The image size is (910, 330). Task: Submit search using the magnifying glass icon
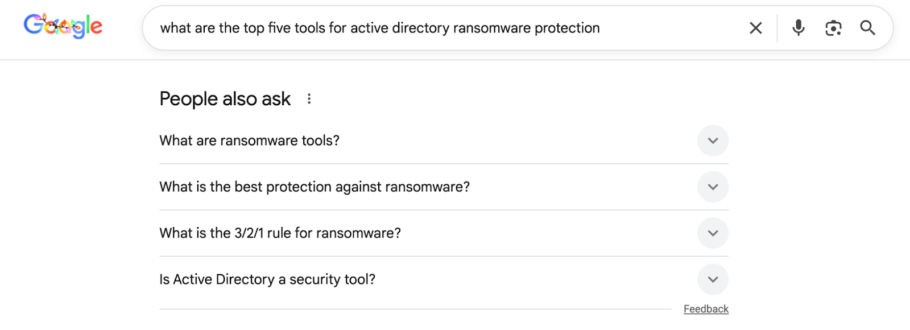pyautogui.click(x=867, y=28)
